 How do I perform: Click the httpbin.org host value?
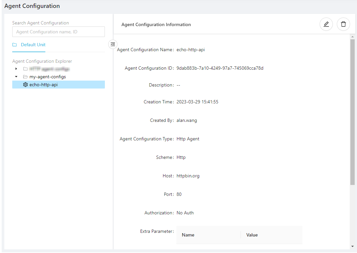[x=188, y=176]
